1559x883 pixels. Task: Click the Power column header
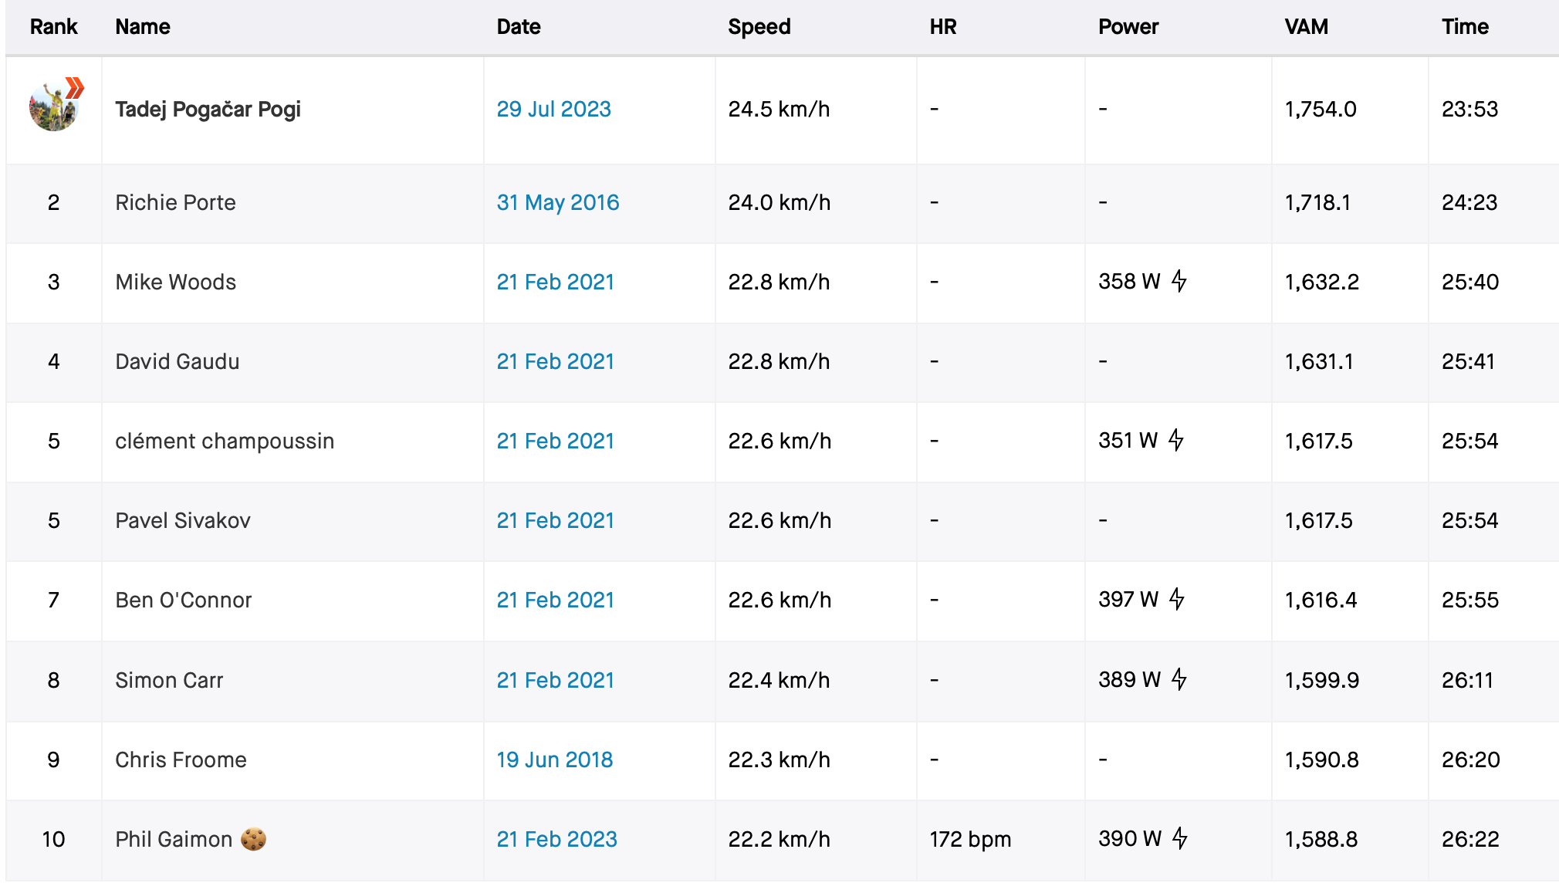tap(1128, 27)
